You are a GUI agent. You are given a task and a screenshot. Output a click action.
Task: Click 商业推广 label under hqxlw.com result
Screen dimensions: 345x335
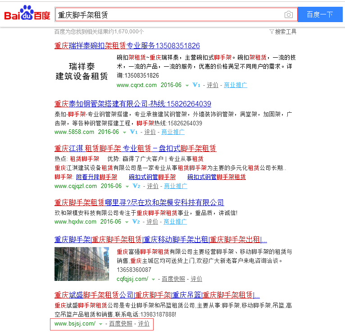tap(174, 222)
